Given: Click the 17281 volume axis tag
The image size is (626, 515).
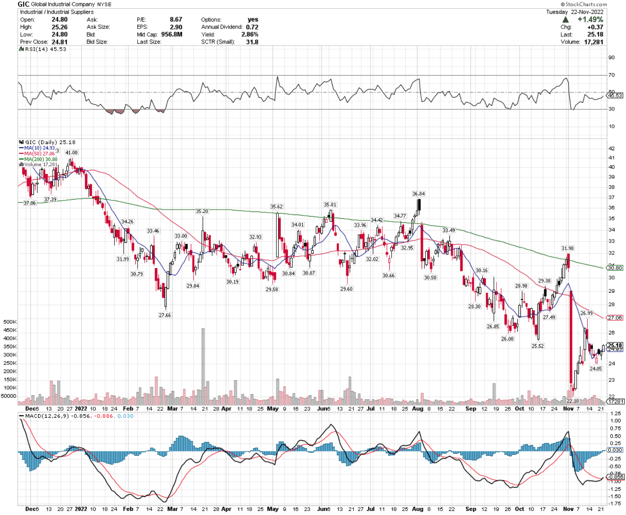Looking at the screenshot, I should pos(615,401).
